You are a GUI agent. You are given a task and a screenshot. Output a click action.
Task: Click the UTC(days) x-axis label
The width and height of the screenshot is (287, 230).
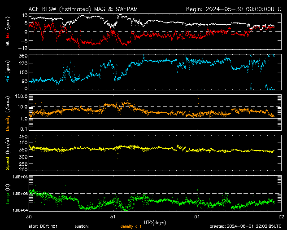pos(155,223)
